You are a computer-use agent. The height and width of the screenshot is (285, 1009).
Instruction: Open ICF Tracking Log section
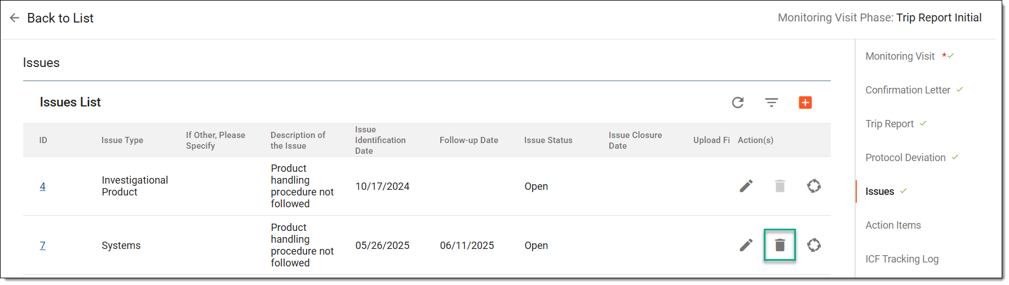tap(902, 259)
